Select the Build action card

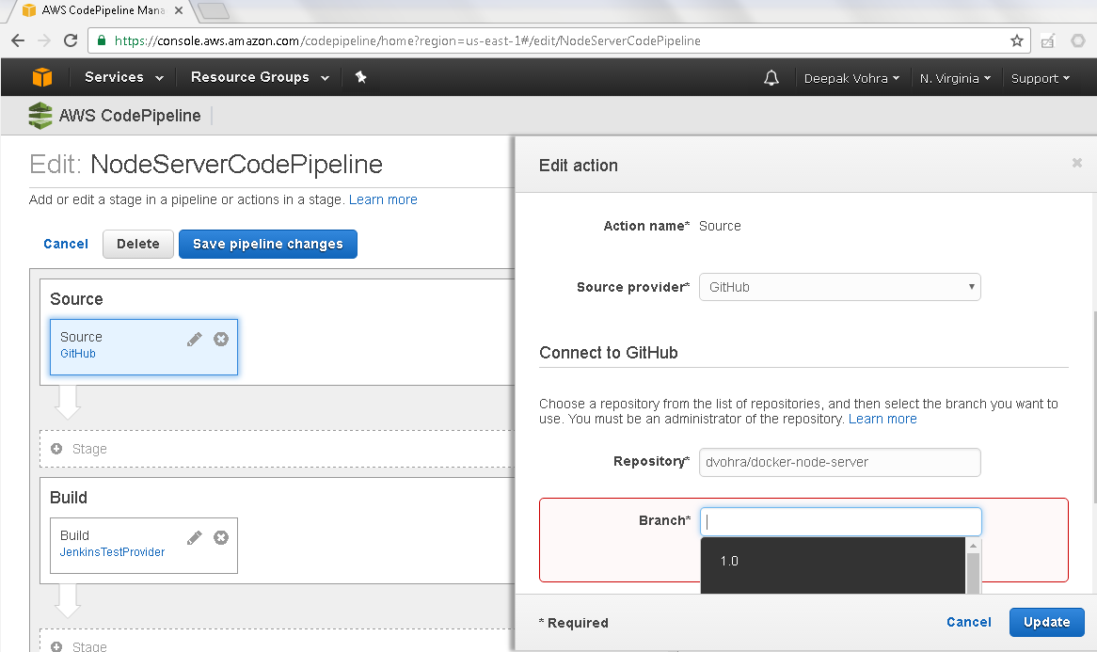(143, 546)
